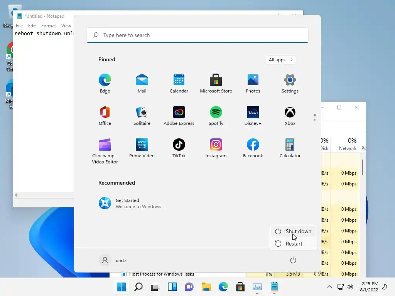Open Edge from the taskbar

point(223,287)
